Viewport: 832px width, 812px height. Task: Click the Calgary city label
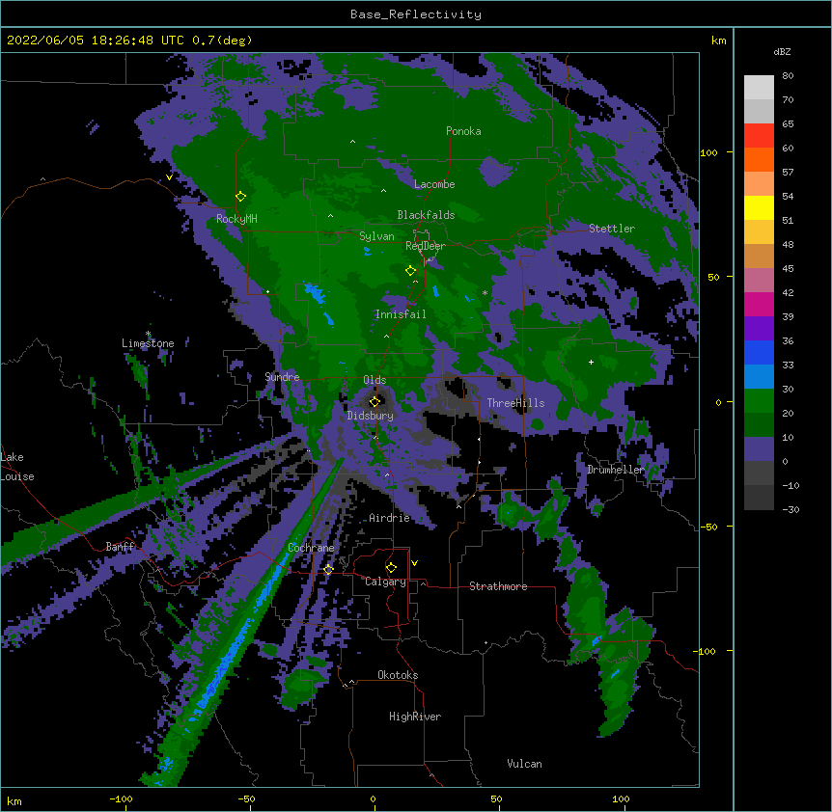(x=386, y=582)
